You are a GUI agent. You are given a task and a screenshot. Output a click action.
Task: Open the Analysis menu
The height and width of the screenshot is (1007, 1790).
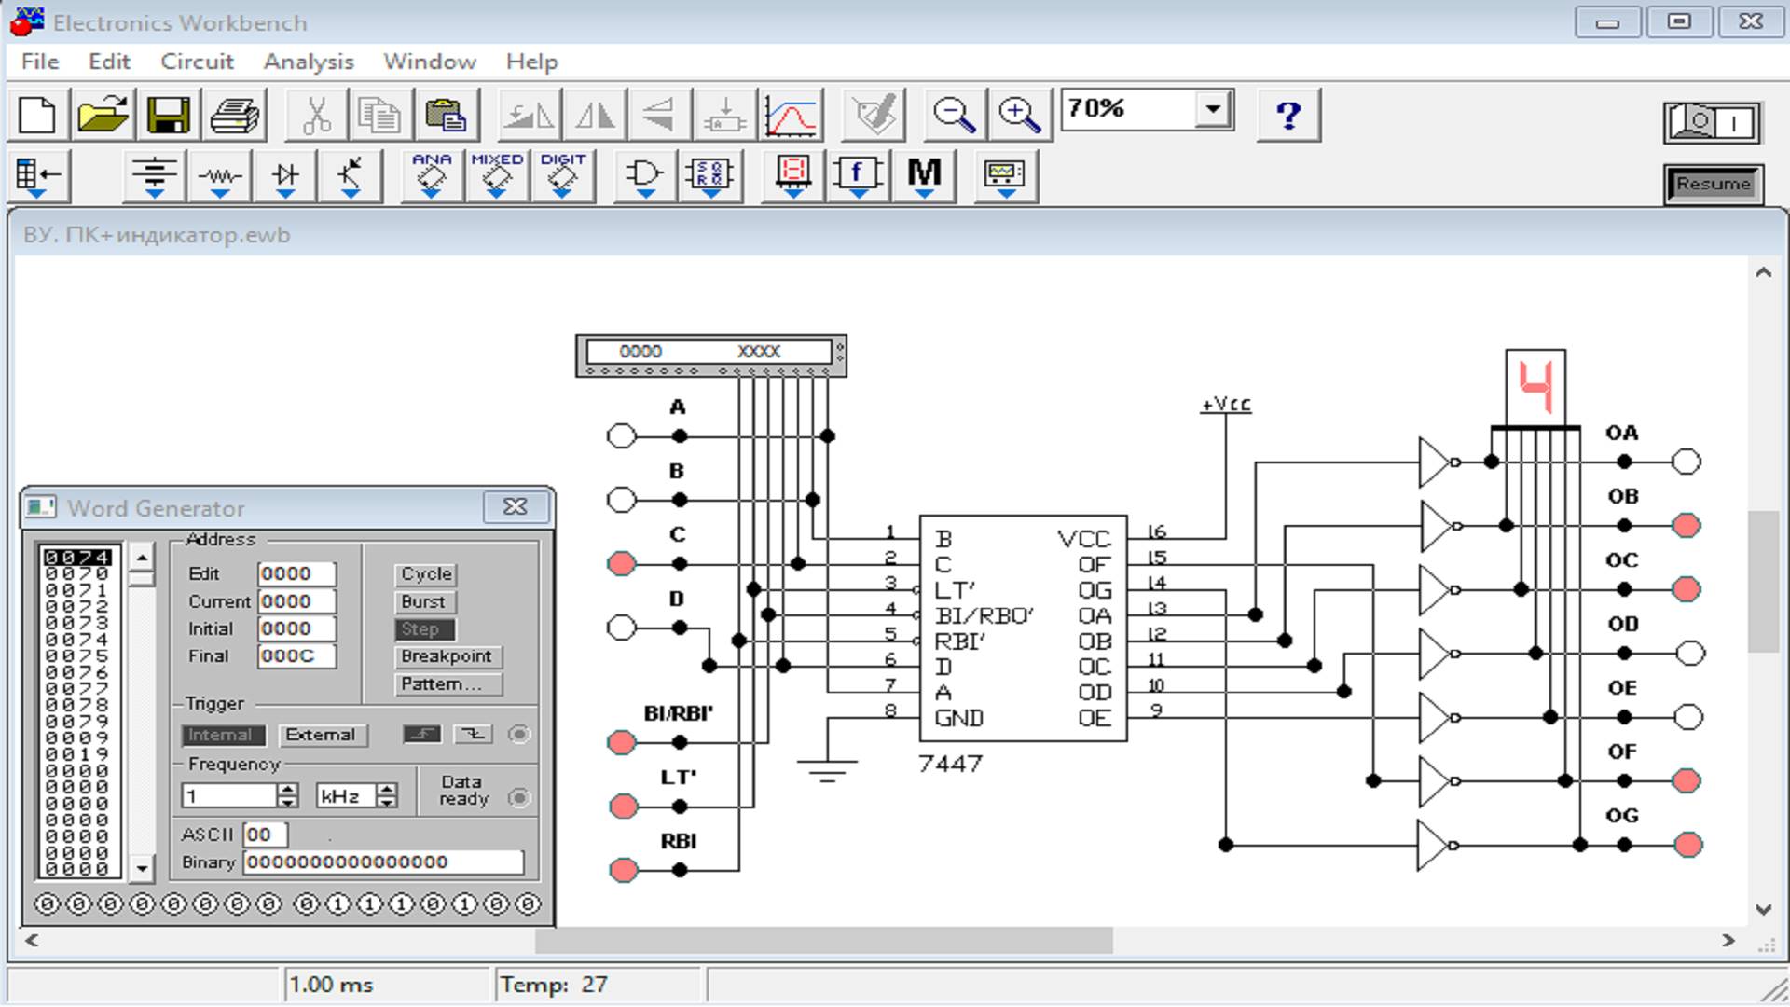pyautogui.click(x=308, y=62)
